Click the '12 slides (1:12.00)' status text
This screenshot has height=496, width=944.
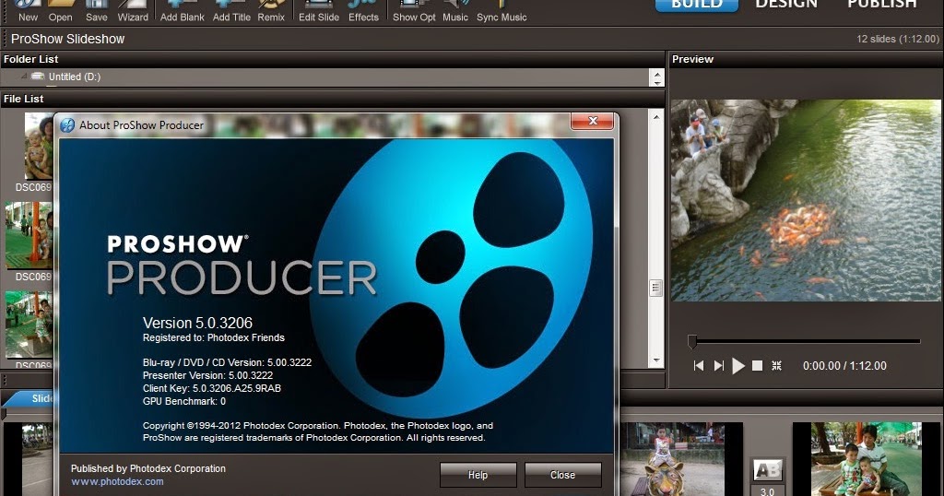pyautogui.click(x=898, y=39)
